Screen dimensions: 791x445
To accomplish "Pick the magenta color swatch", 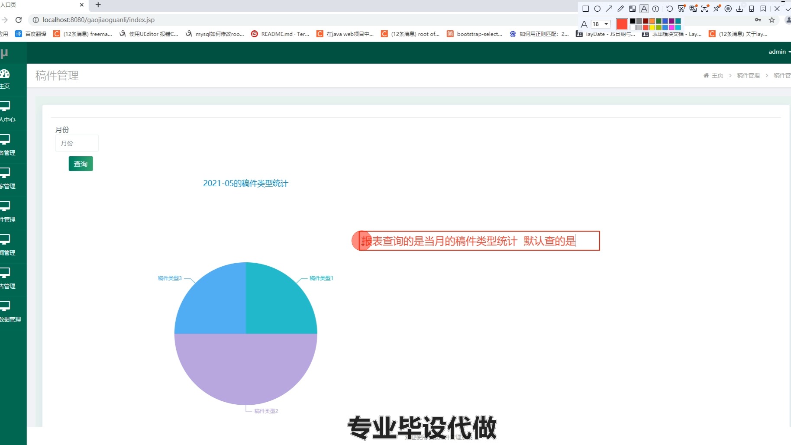I will click(672, 27).
